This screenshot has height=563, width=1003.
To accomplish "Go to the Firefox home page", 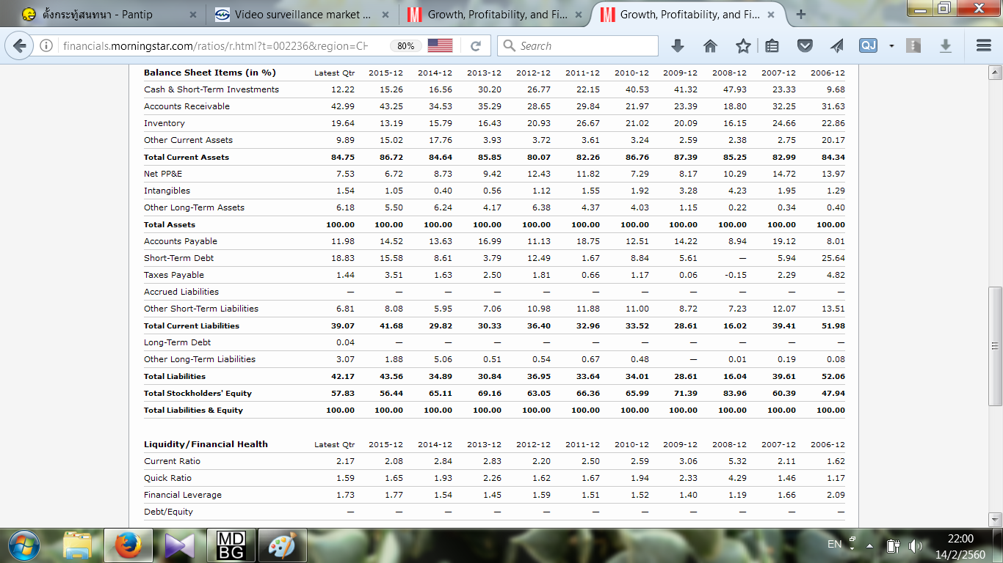I will (710, 45).
